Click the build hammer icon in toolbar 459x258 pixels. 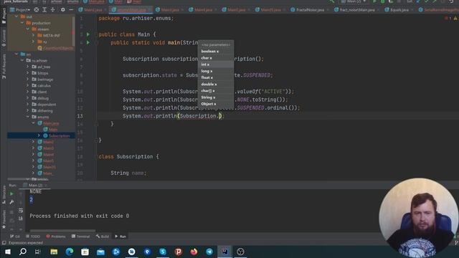point(331,1)
